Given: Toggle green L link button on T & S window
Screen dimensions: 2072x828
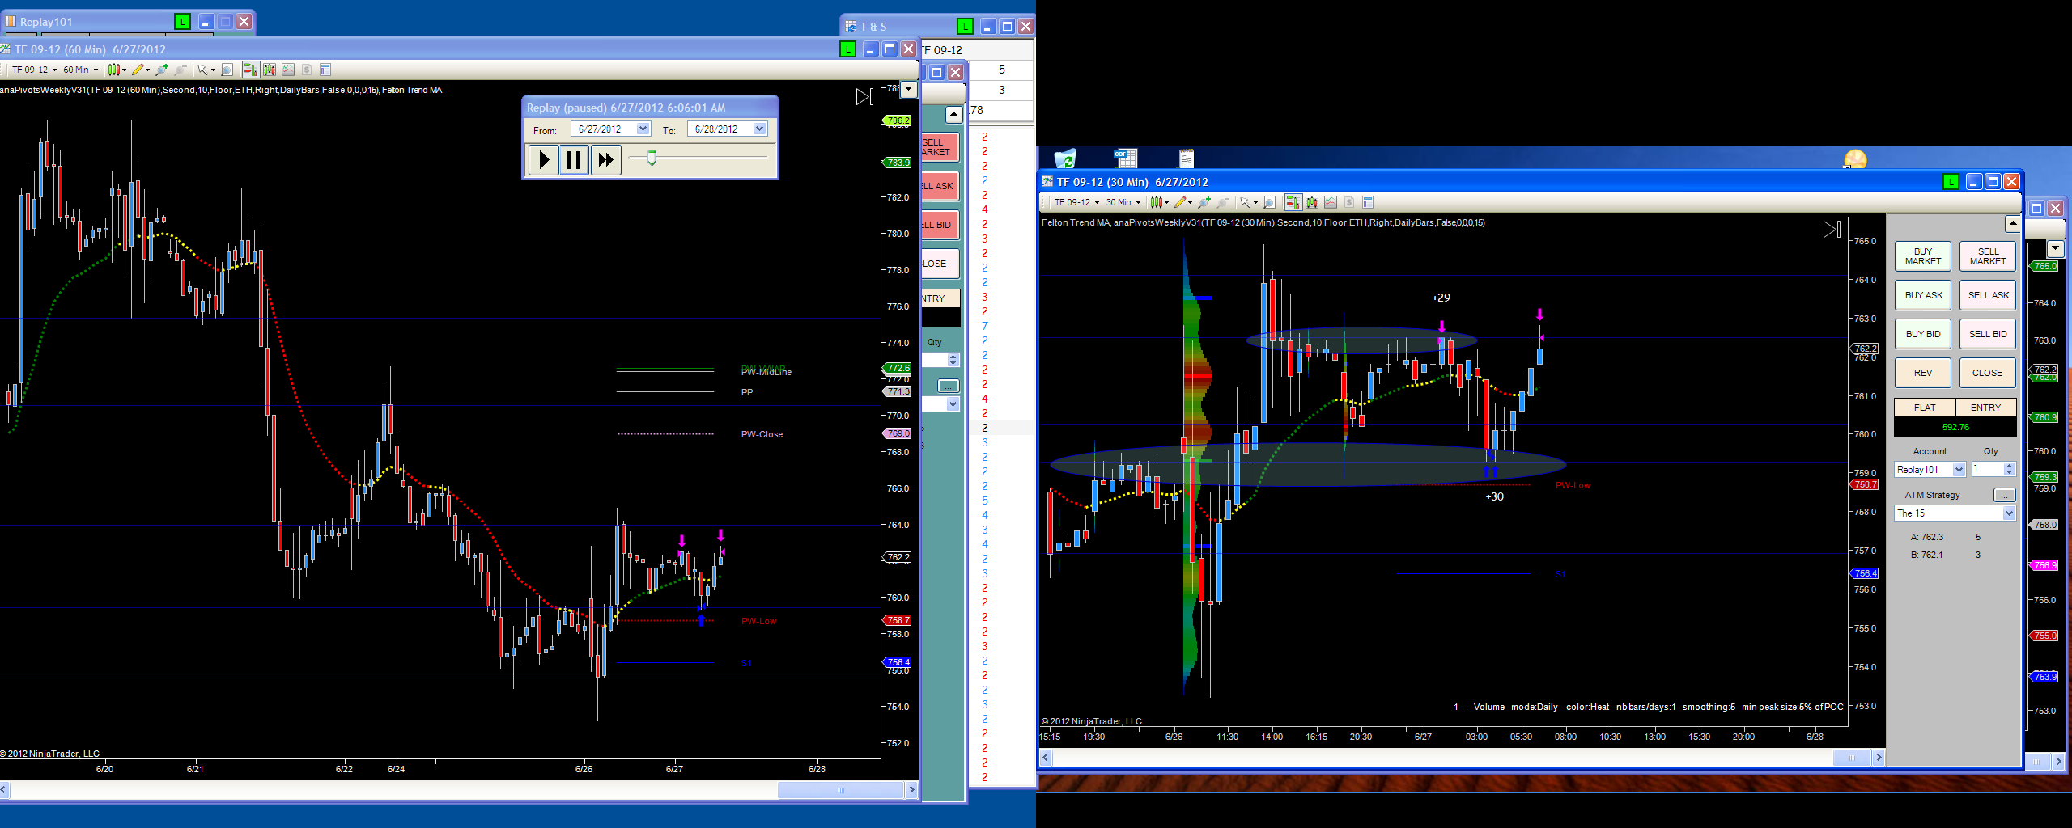Looking at the screenshot, I should [965, 27].
